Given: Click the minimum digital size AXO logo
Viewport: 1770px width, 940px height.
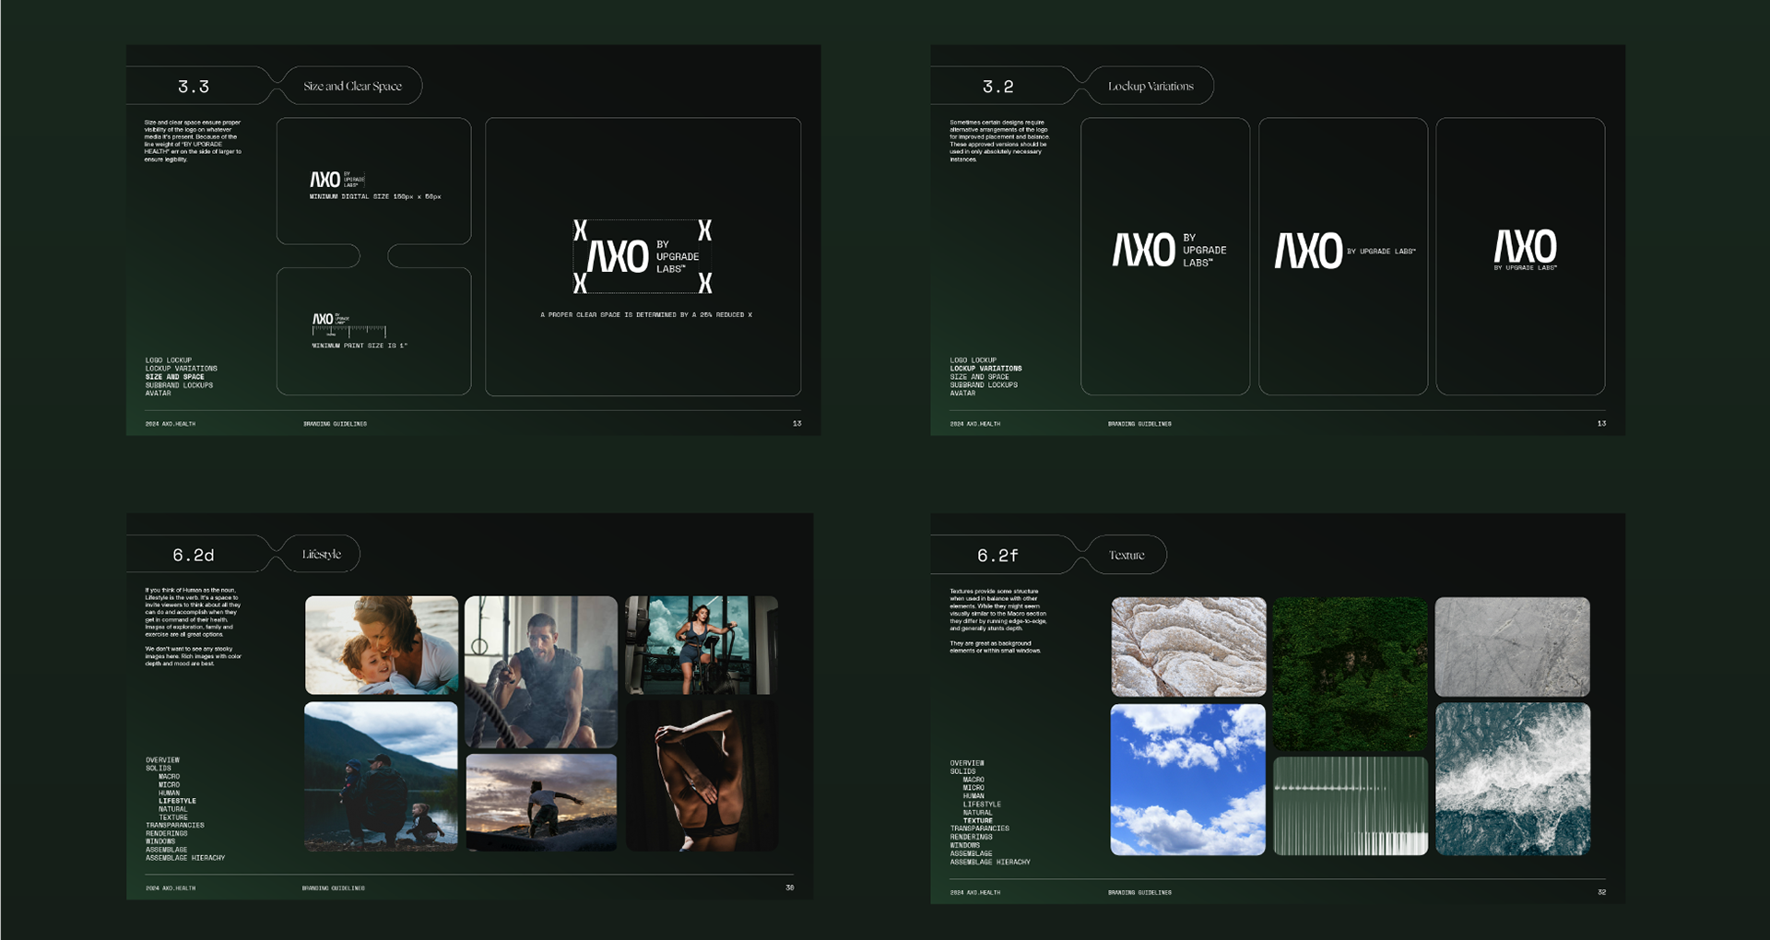Looking at the screenshot, I should click(337, 179).
